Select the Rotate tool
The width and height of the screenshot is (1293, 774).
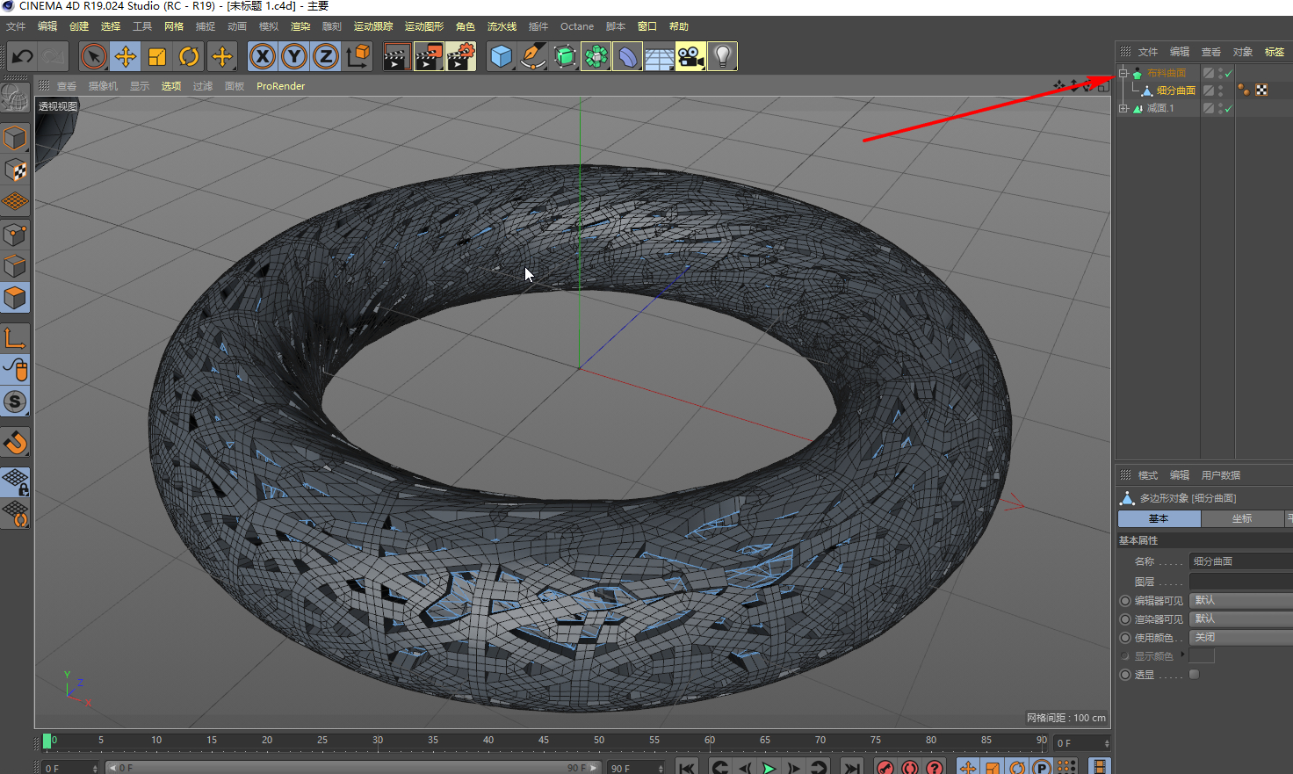click(189, 57)
